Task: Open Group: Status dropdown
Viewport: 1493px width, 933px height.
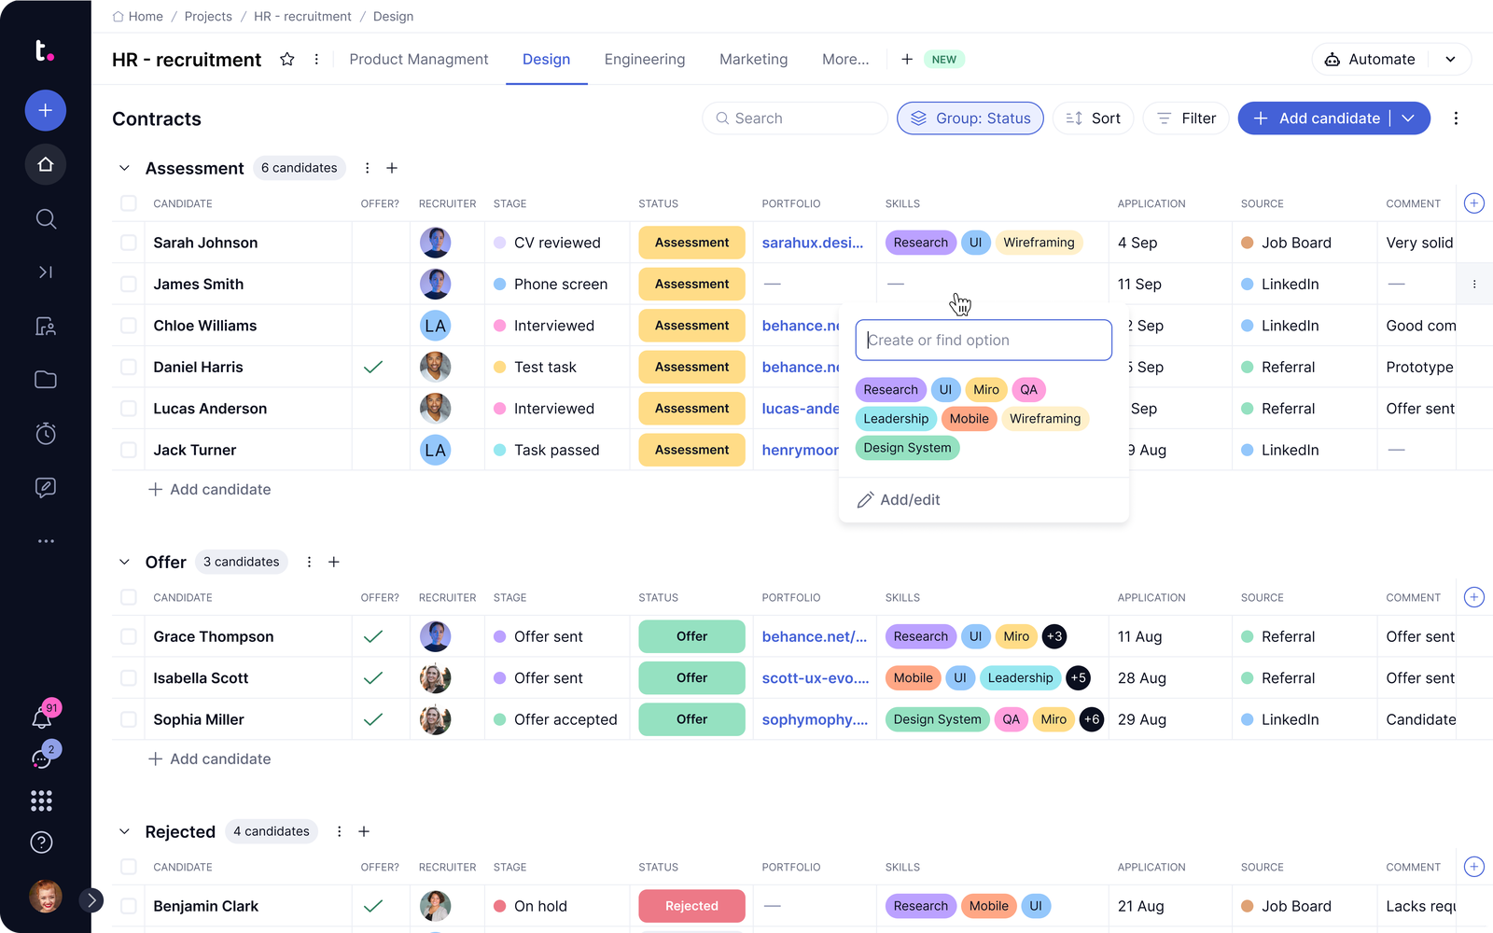Action: click(x=970, y=118)
